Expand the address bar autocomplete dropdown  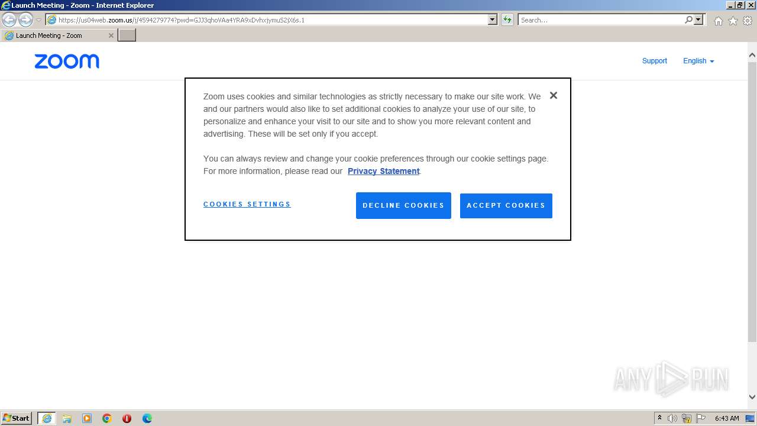click(x=493, y=20)
